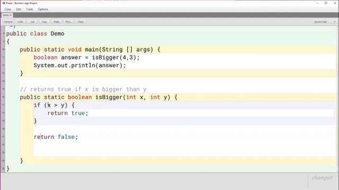
Task: Click 'System.out.println(answer);' line
Action: 79,65
